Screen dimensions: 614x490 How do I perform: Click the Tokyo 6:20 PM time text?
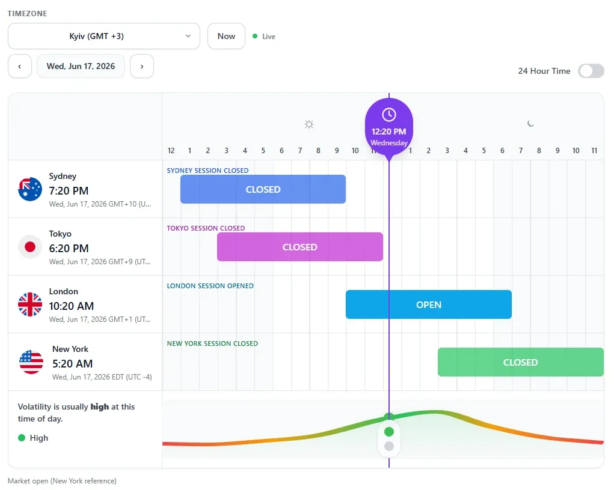[69, 249]
